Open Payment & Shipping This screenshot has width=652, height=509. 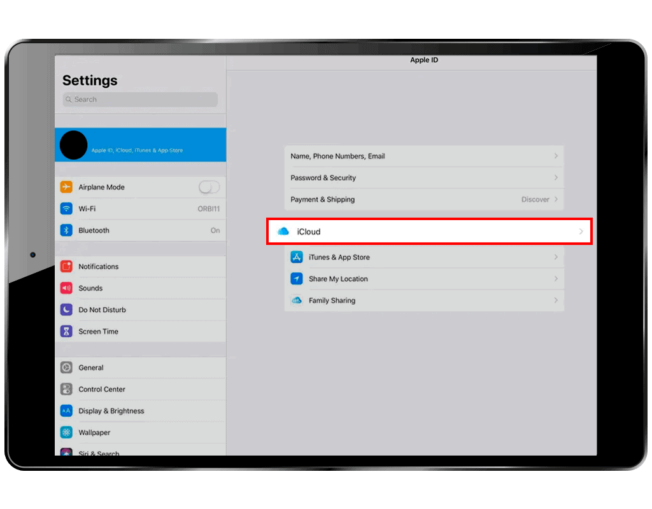tap(423, 199)
